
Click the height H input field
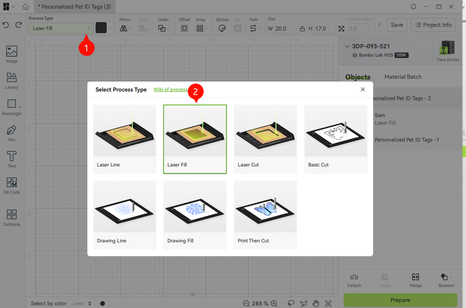[x=325, y=28]
